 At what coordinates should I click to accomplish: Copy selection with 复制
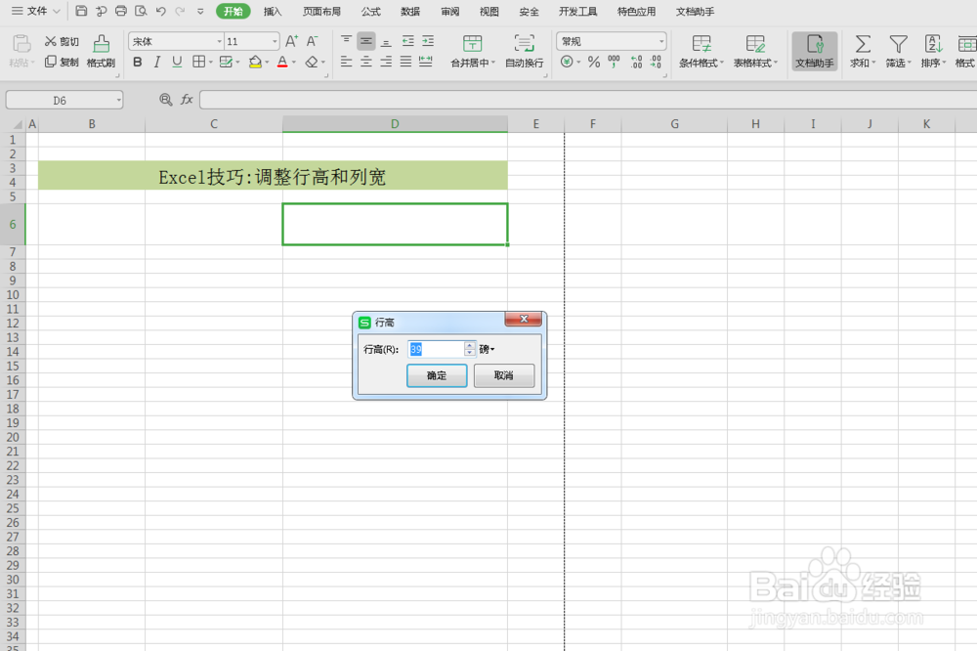tap(62, 62)
